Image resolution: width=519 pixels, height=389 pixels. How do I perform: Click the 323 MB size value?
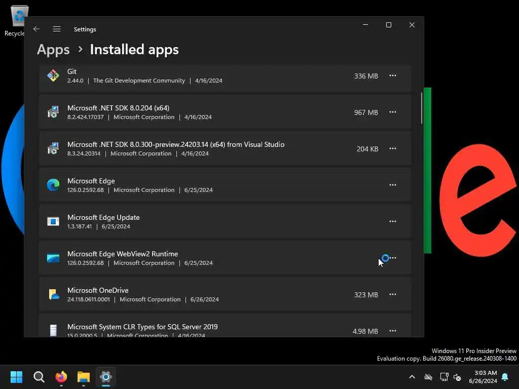tap(366, 295)
